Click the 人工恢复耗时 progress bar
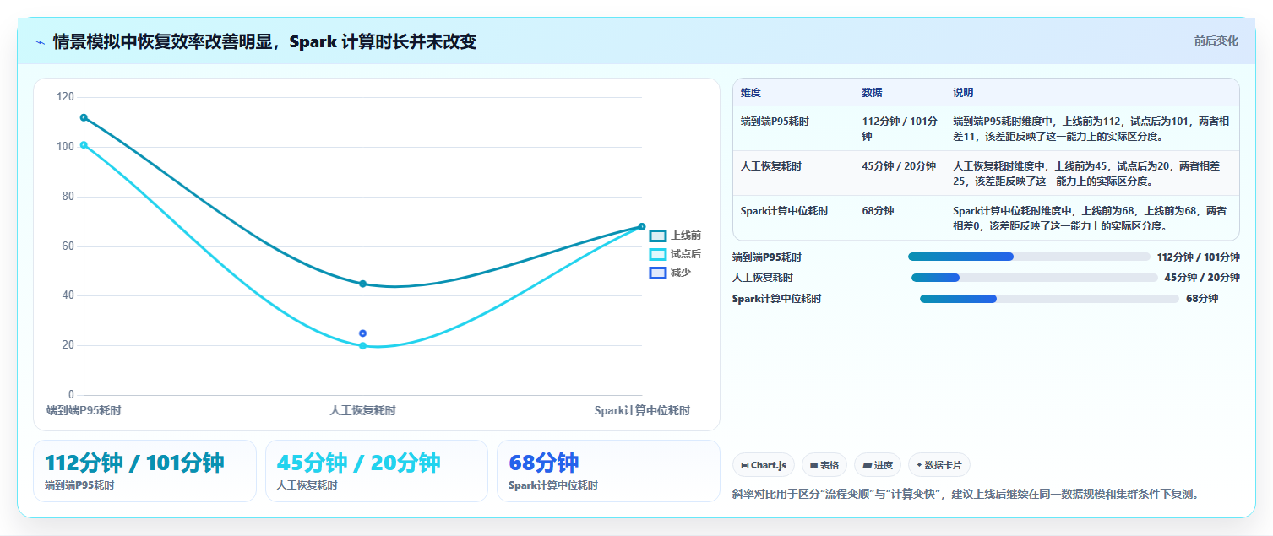Viewport: 1273px width, 536px height. (x=1035, y=278)
